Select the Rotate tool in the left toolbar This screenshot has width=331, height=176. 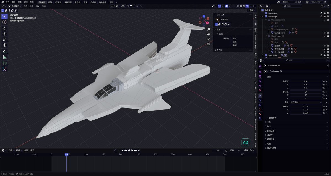[x=4, y=34]
